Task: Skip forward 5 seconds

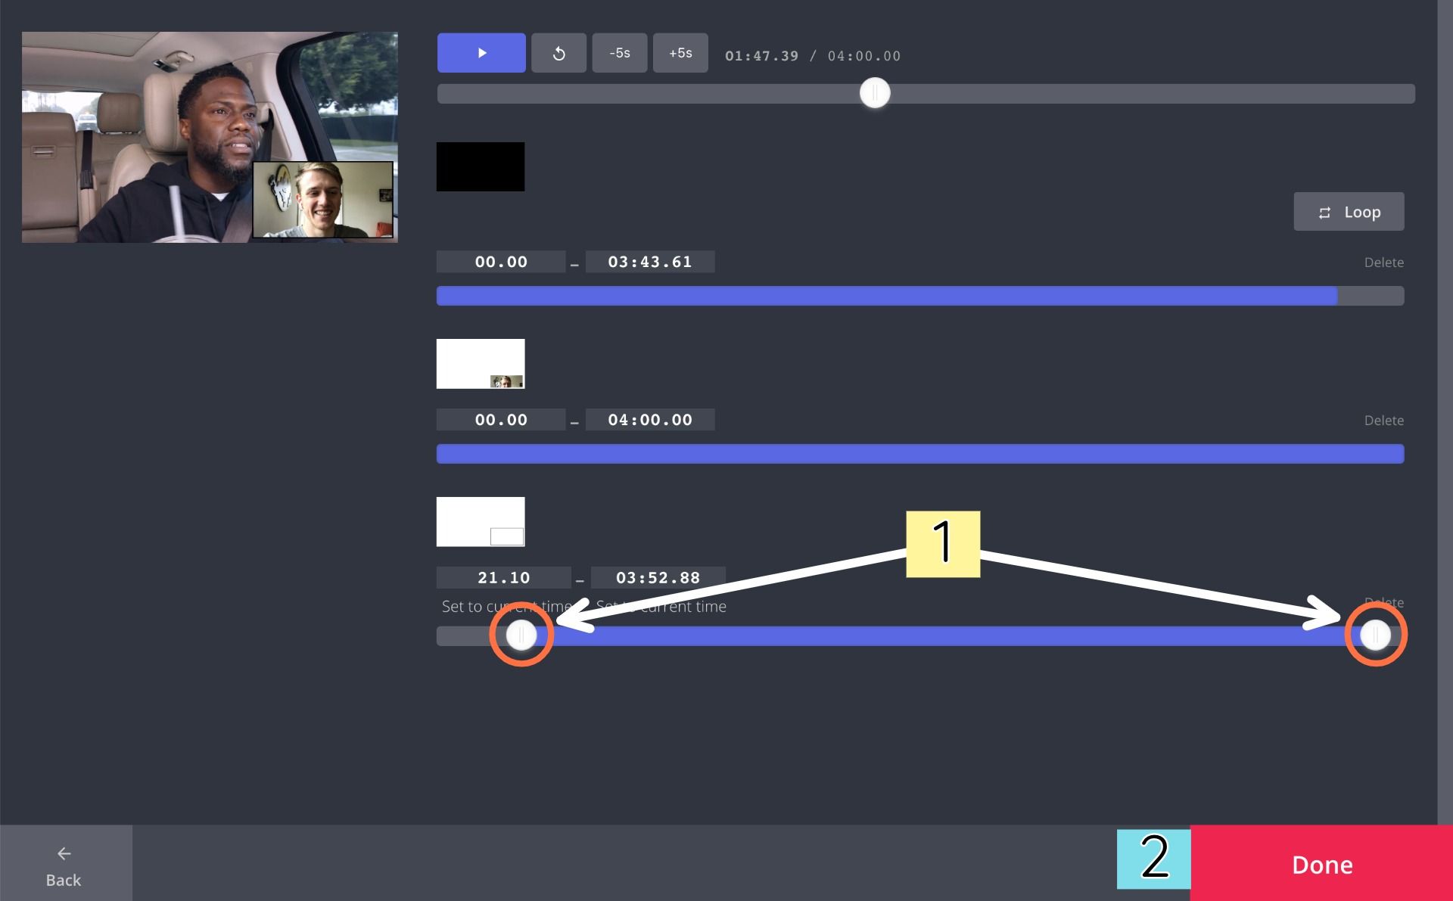Action: [x=680, y=53]
